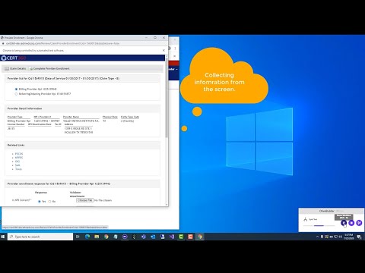
Task: Open Outlook from the taskbar
Action: [x=153, y=237]
